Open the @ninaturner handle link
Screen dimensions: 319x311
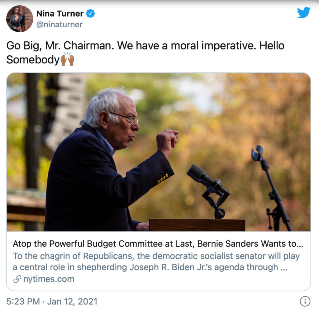coord(59,25)
